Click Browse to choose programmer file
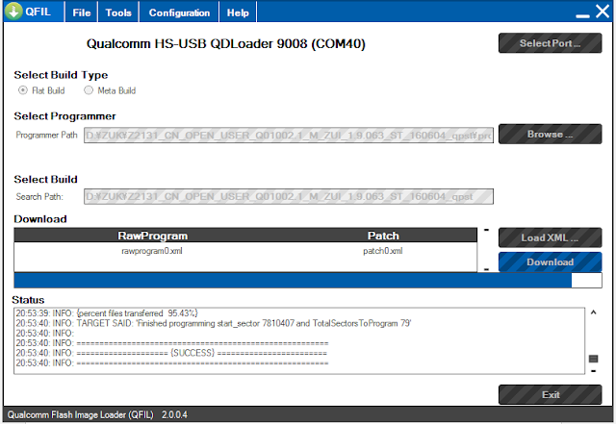Image resolution: width=616 pixels, height=424 pixels. 550,135
